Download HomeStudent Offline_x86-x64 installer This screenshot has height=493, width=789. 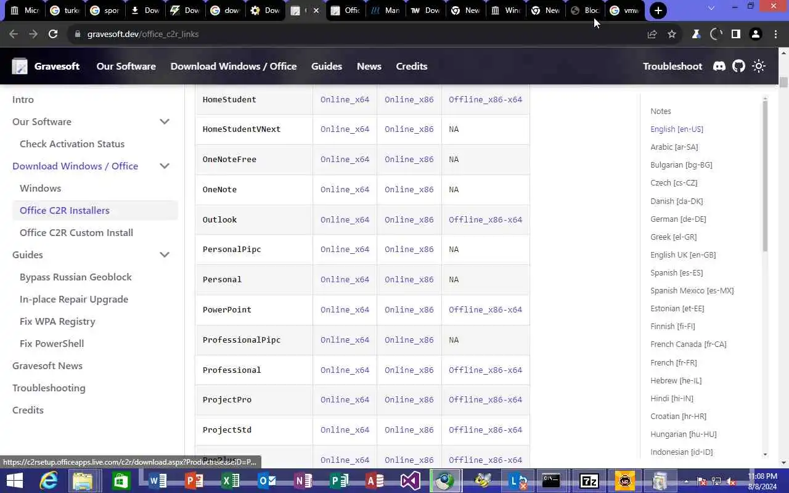[x=485, y=99]
